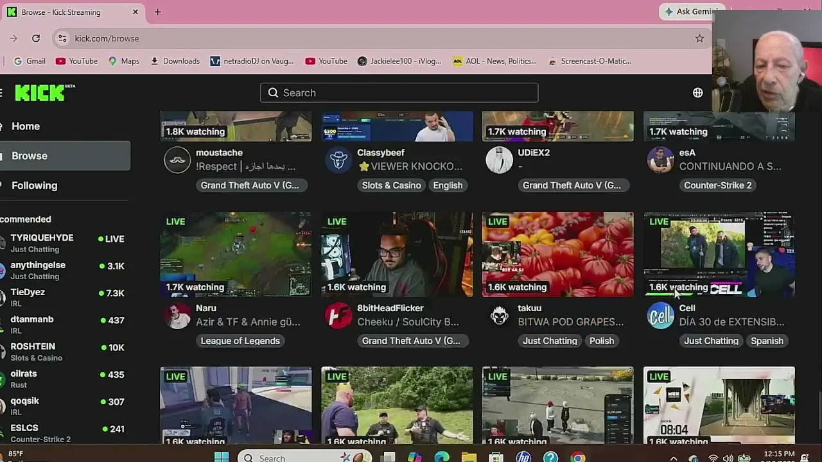Screen dimensions: 822x462
Task: Open Naru's League of Legends stream thumbnail
Action: pos(236,254)
